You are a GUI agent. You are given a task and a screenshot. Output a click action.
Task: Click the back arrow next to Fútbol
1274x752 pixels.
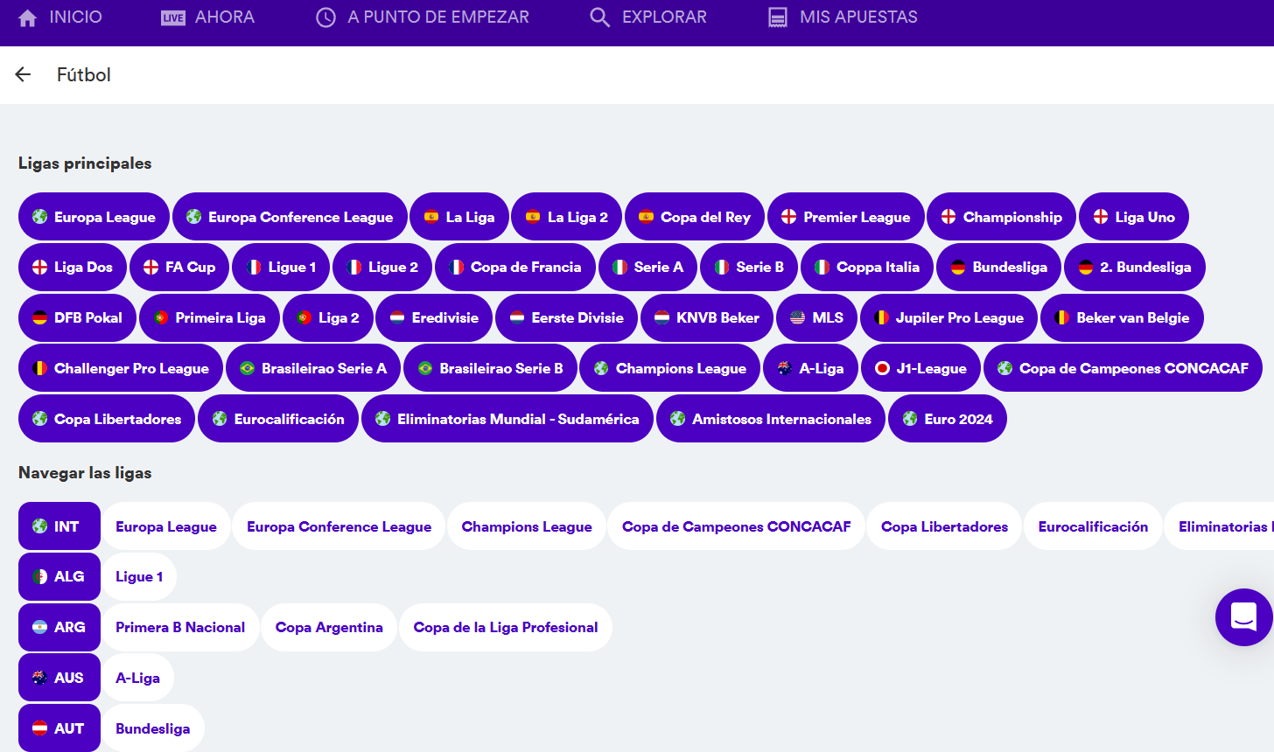tap(24, 75)
